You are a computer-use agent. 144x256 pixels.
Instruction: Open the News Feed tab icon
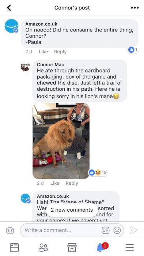tap(14, 248)
